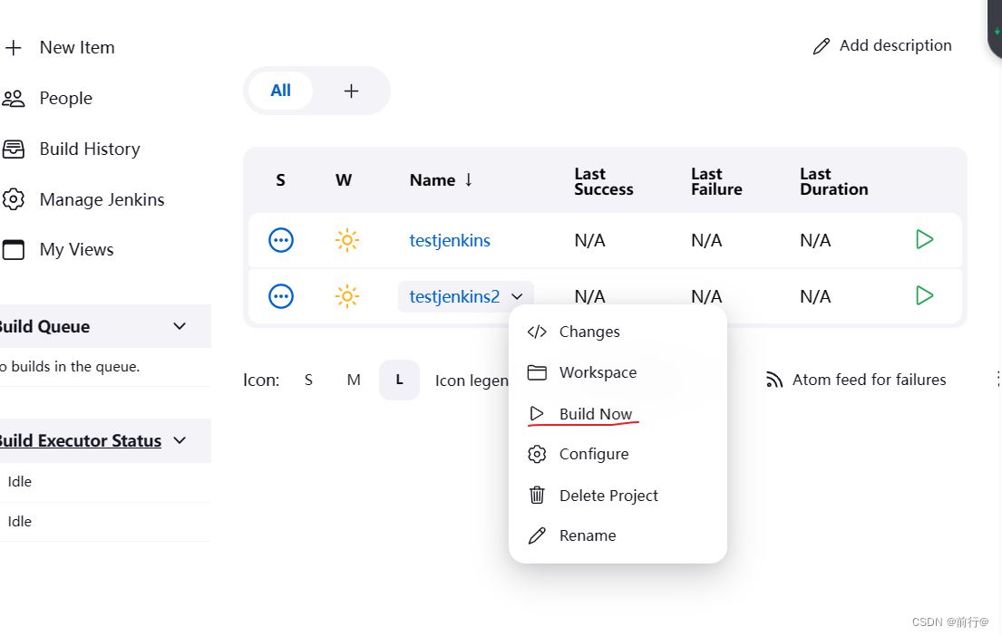Schedule a build for testjenkins play icon

pyautogui.click(x=924, y=239)
